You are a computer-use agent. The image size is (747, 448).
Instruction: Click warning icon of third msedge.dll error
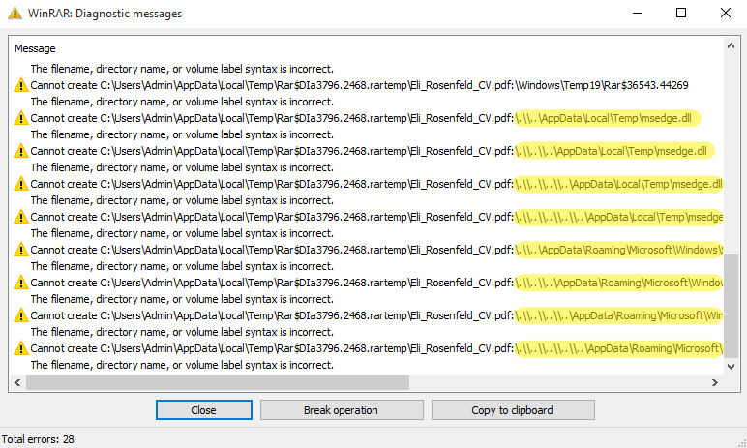[20, 184]
